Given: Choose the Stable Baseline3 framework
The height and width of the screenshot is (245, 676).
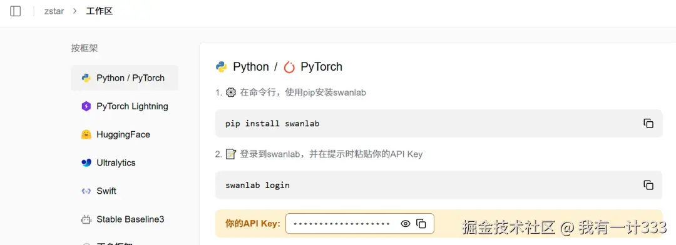Looking at the screenshot, I should [x=125, y=219].
